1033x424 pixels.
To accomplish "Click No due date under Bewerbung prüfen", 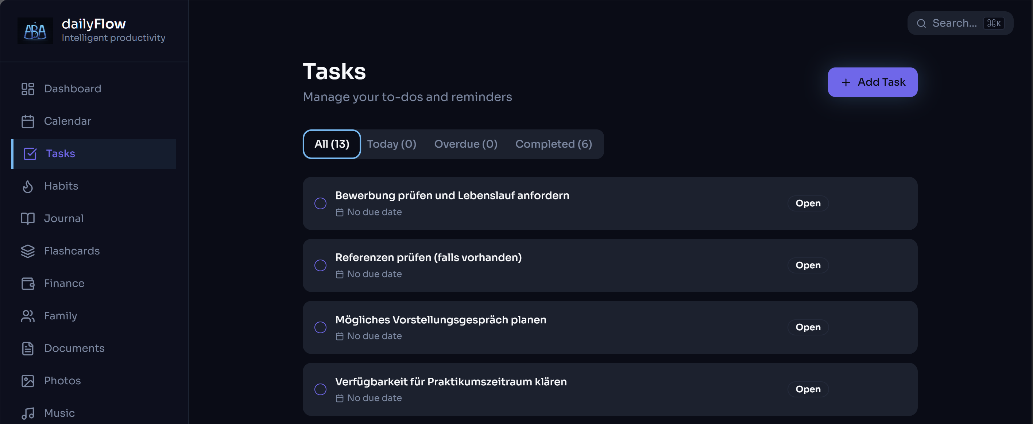I will click(x=374, y=213).
